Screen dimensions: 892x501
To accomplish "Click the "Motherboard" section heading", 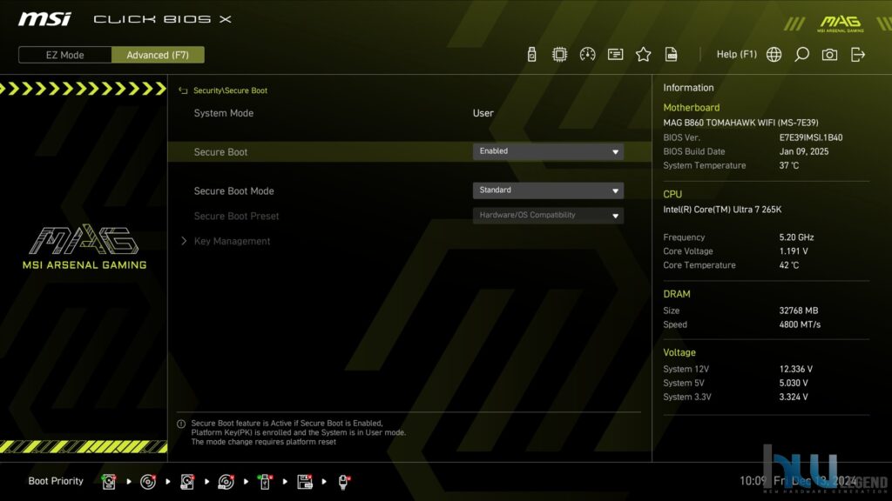I will point(691,107).
